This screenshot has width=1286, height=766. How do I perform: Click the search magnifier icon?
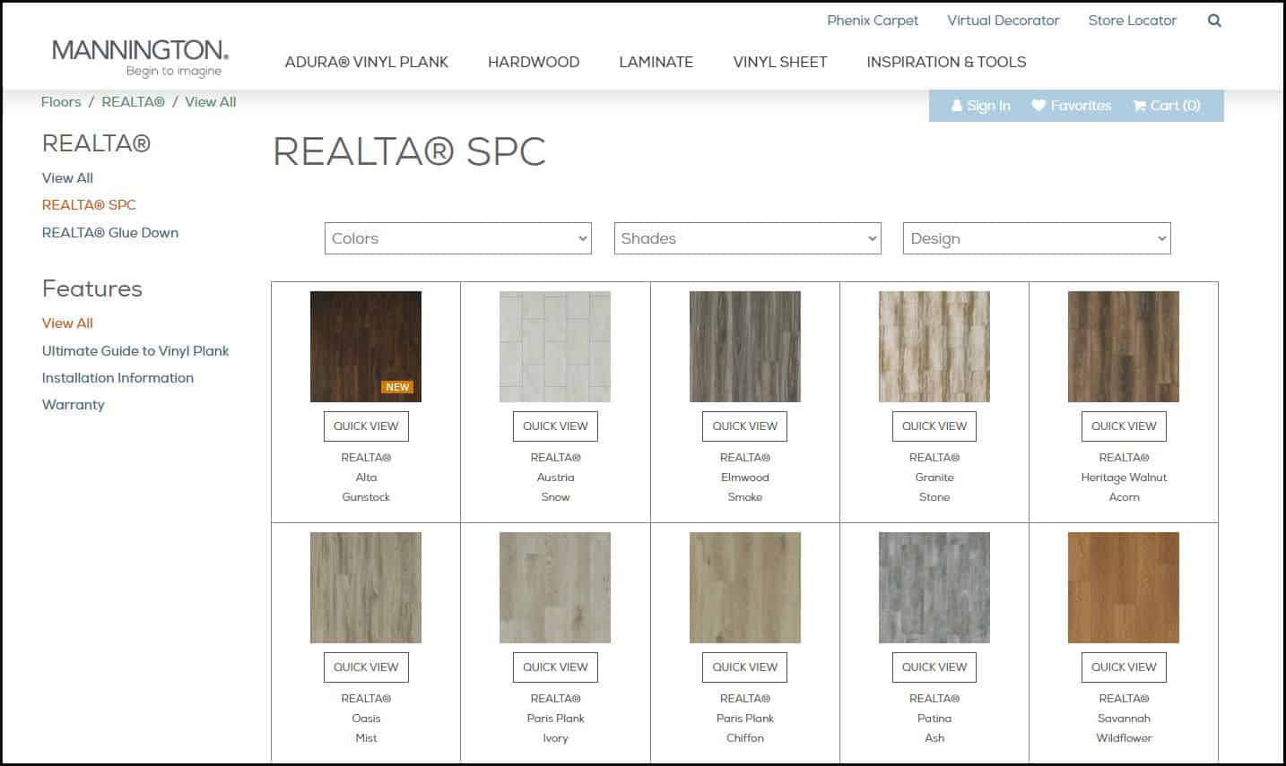[1214, 21]
